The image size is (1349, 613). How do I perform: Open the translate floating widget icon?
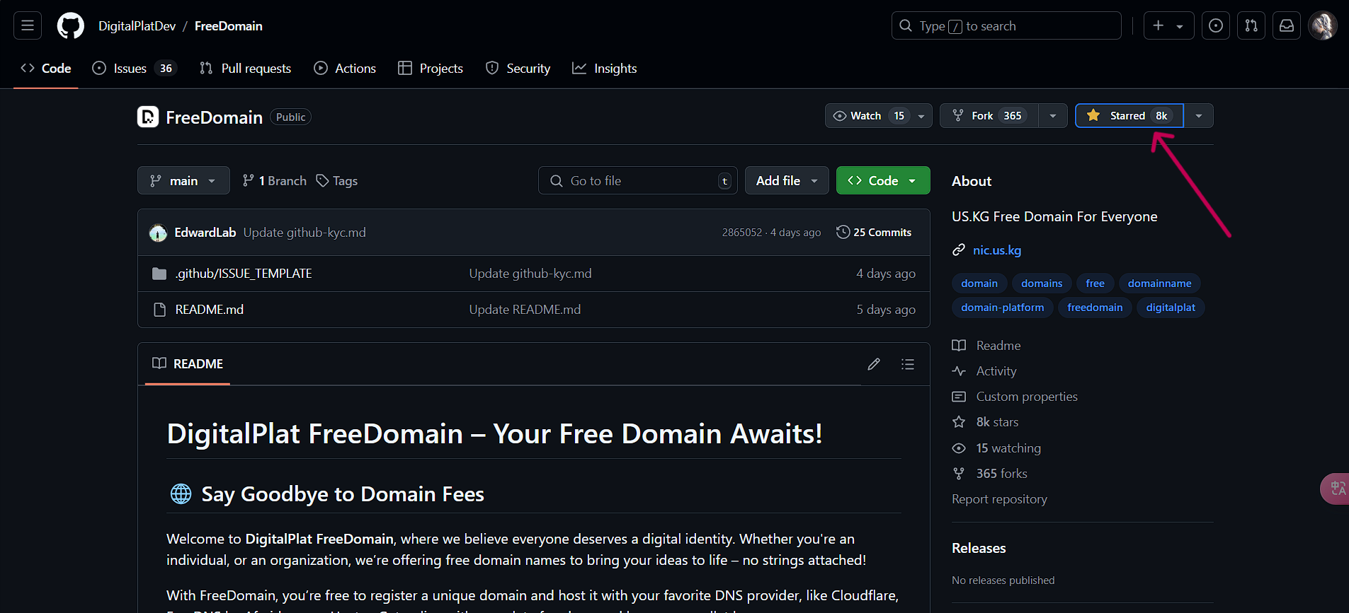pos(1336,489)
